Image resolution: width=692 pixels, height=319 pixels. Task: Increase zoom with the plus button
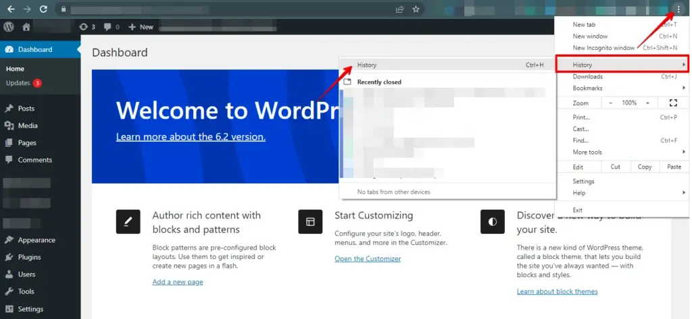point(647,103)
